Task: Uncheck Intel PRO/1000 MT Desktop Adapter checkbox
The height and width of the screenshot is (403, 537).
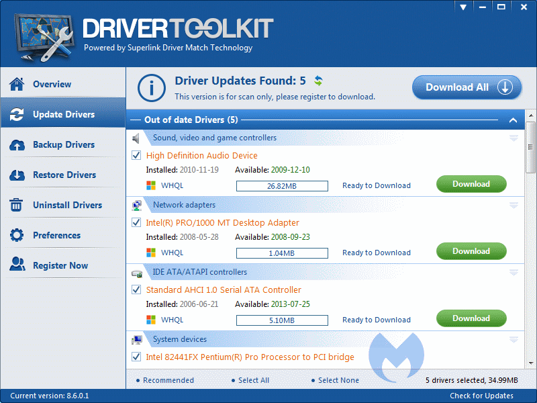Action: tap(137, 222)
